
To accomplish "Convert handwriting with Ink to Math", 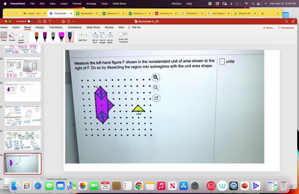I will 110,37.
